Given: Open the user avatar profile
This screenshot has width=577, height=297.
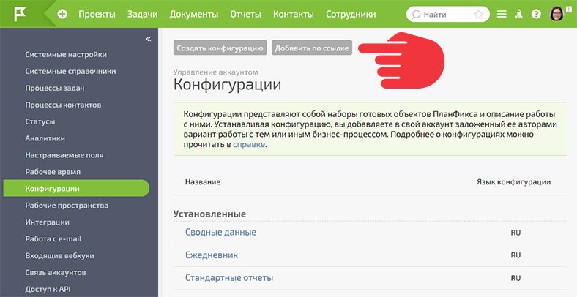Looking at the screenshot, I should point(556,14).
